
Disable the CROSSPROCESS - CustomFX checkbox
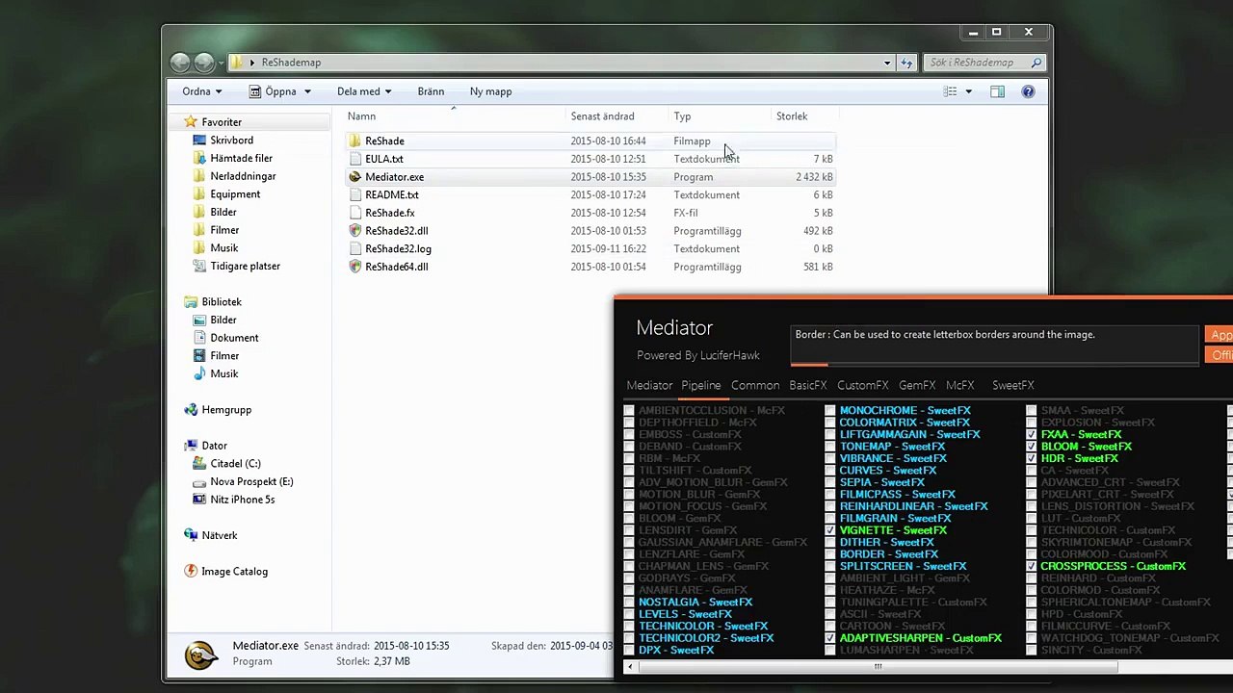pyautogui.click(x=1032, y=567)
